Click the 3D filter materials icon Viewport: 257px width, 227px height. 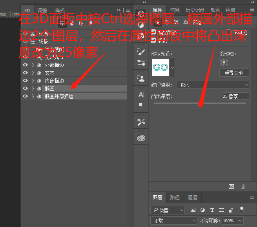[81, 23]
